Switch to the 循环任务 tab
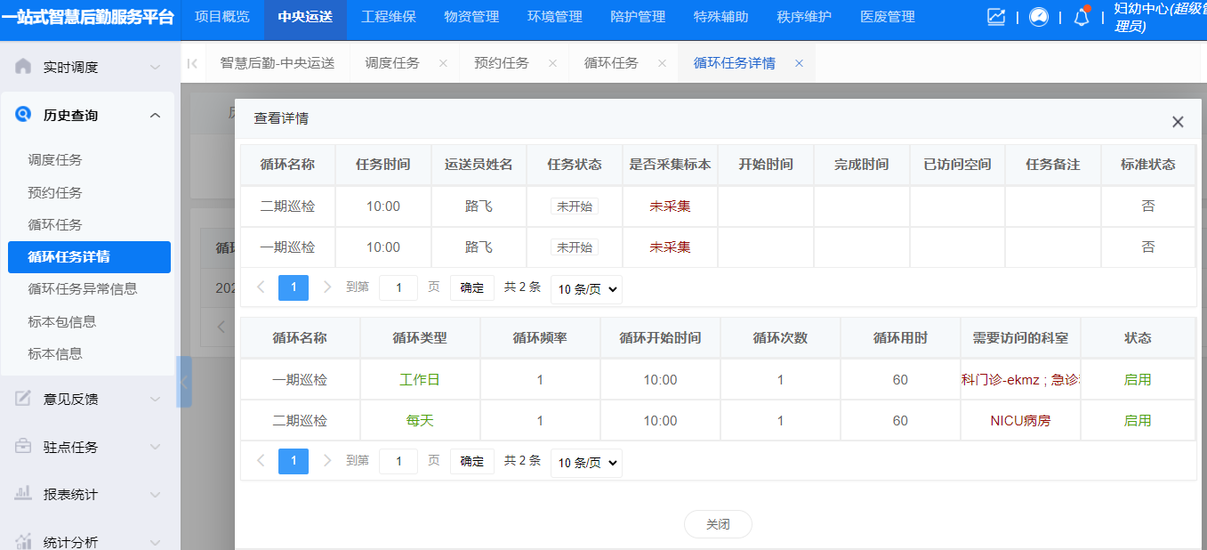Viewport: 1207px width, 550px height. click(x=611, y=63)
